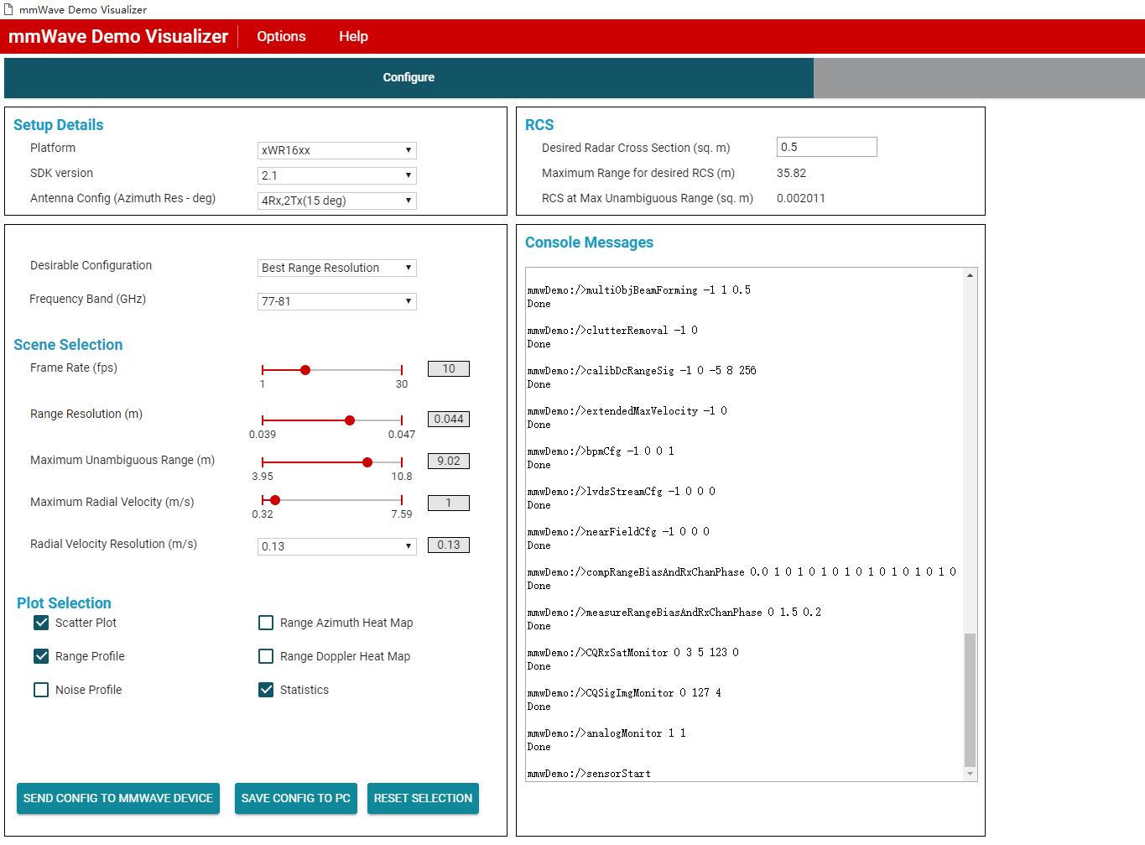Click the calibDcRangeSig console line
The width and height of the screenshot is (1145, 845).
click(642, 371)
